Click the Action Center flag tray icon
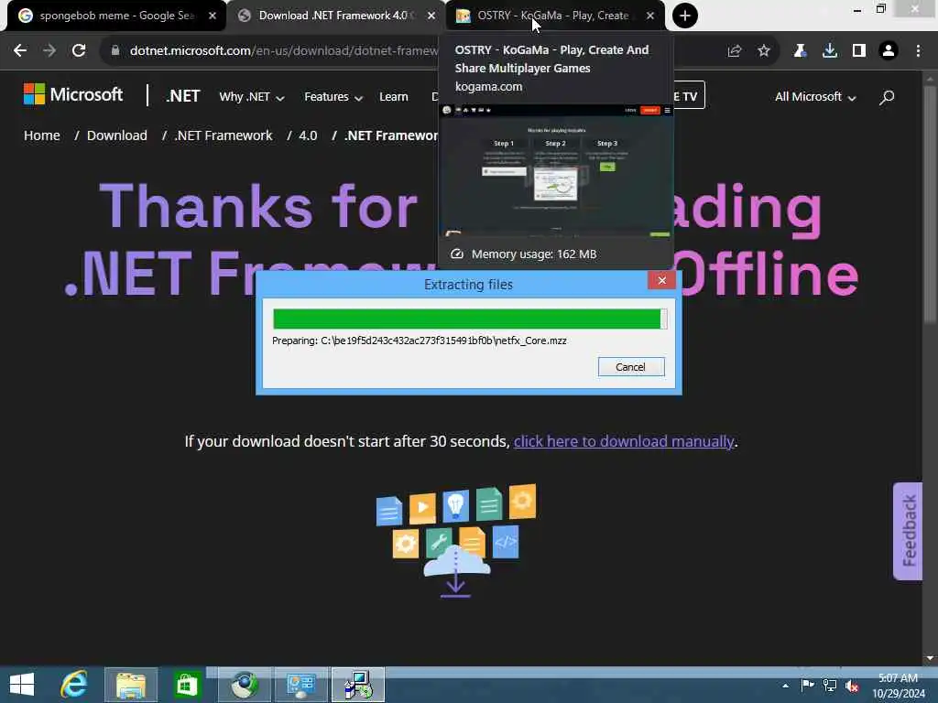938x703 pixels. (808, 686)
